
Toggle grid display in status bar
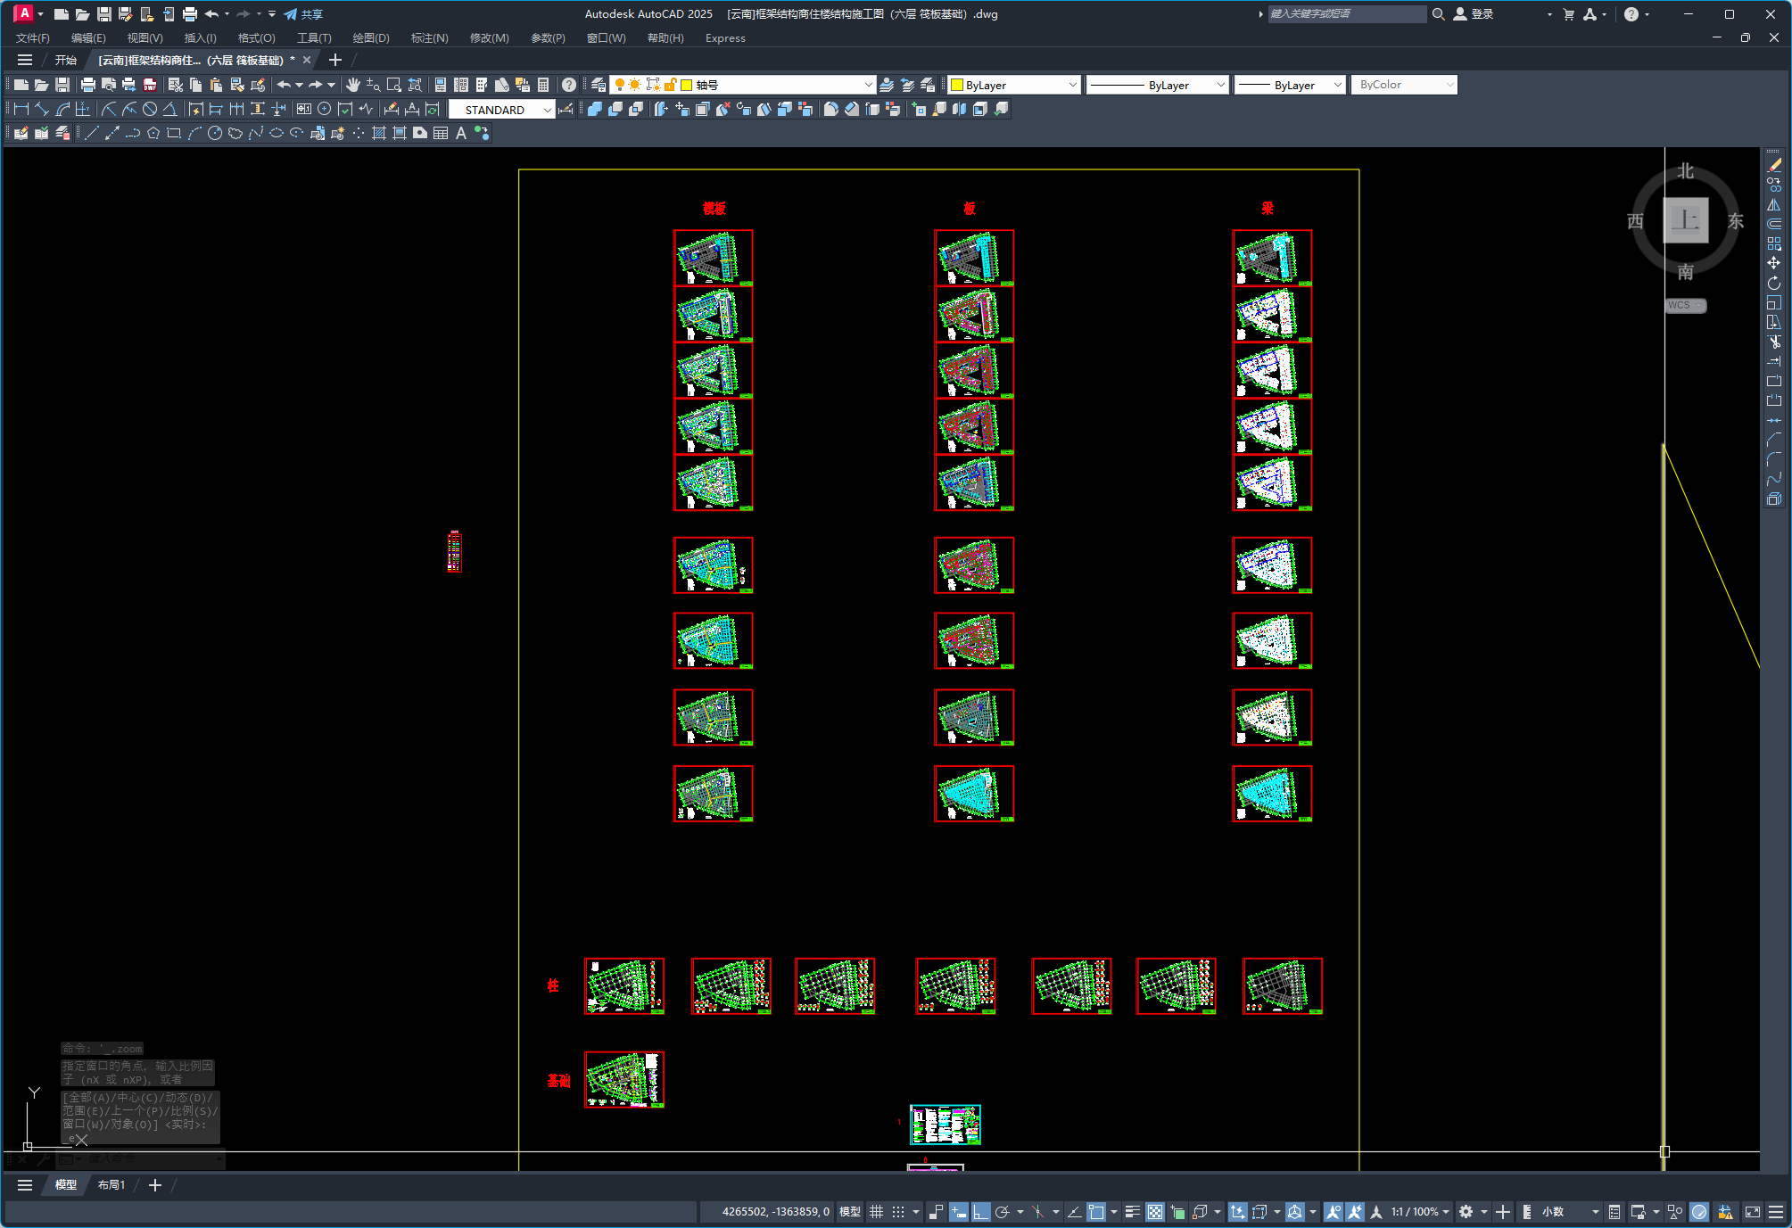click(x=876, y=1211)
